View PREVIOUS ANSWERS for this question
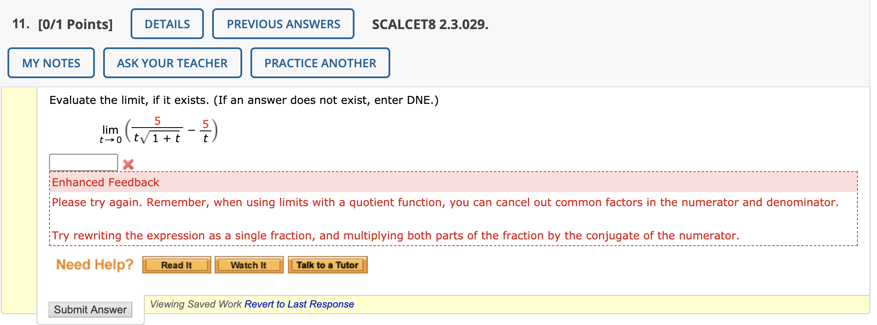The width and height of the screenshot is (877, 325). (x=283, y=24)
